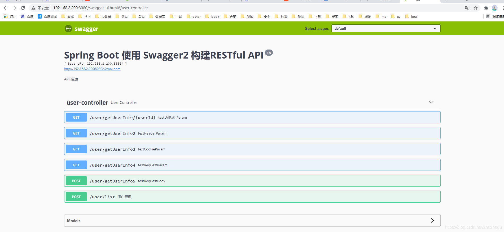Expand POST /user/getUserInfo5 operation

[252, 181]
